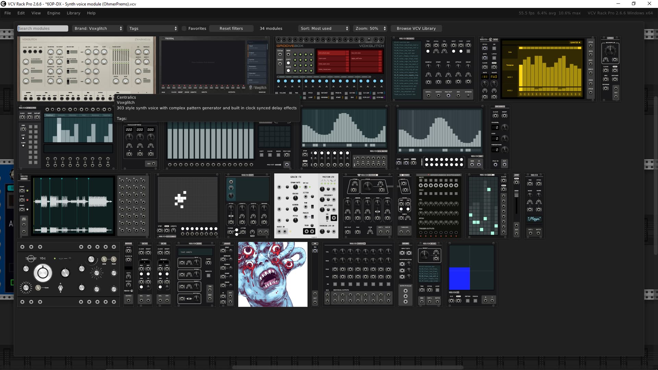Image resolution: width=658 pixels, height=370 pixels.
Task: Open the Sort: Most used dropdown
Action: 324,28
